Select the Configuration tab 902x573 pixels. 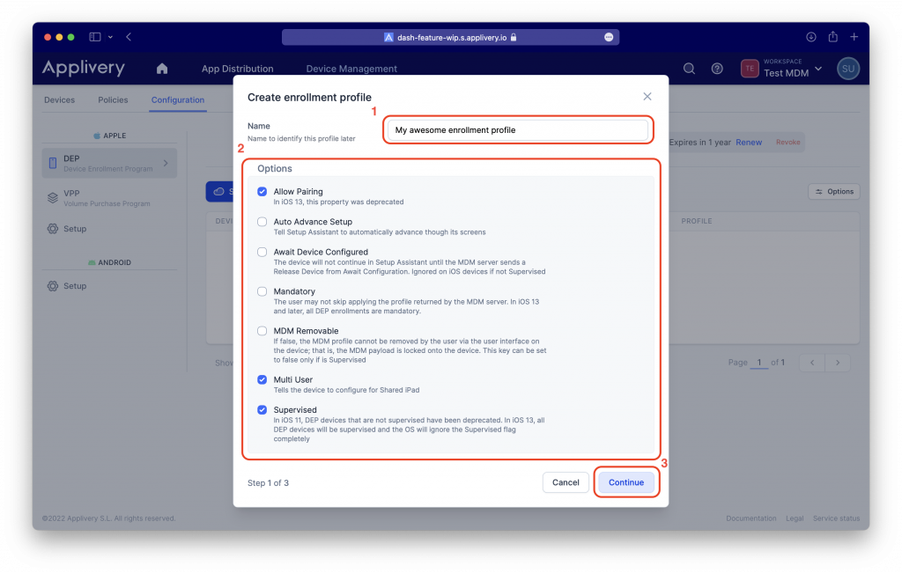(x=178, y=100)
